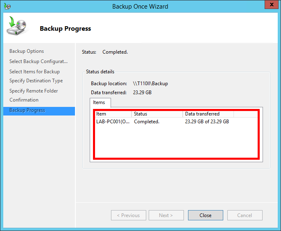Screen dimensions: 281x231
Task: Select the Specify Remote Folder step
Action: click(34, 91)
